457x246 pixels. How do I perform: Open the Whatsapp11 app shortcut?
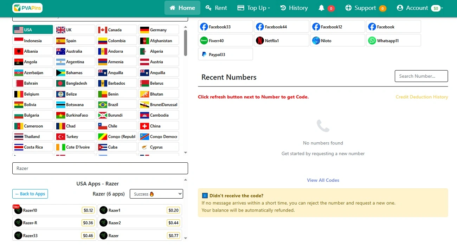(x=393, y=40)
